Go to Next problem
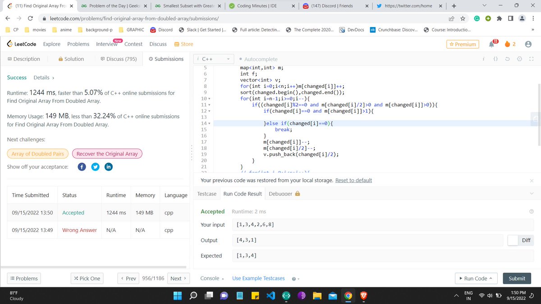The height and width of the screenshot is (304, 541). [x=179, y=278]
